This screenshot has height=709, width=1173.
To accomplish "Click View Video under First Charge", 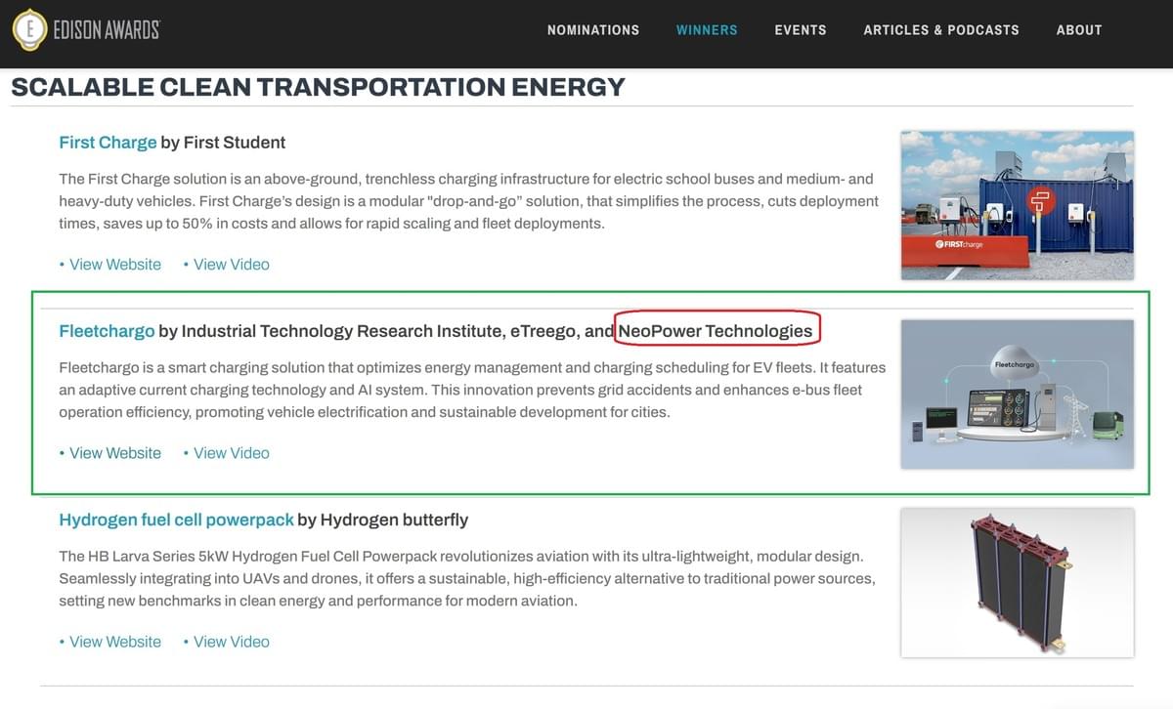I will pos(231,265).
